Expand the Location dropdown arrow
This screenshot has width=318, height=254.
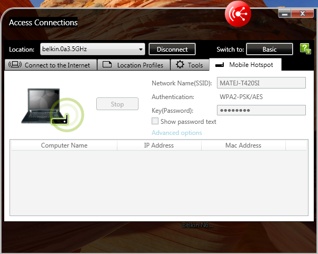[141, 50]
